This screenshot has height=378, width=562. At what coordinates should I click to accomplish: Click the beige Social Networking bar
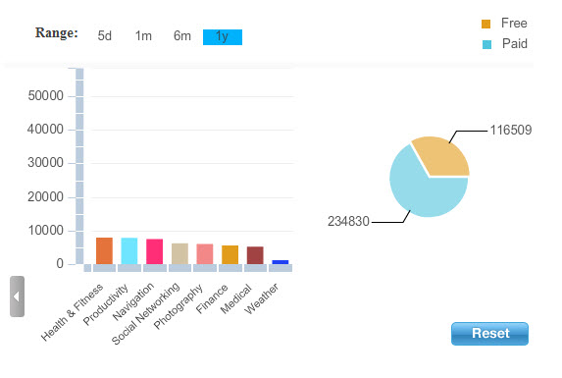click(x=179, y=254)
